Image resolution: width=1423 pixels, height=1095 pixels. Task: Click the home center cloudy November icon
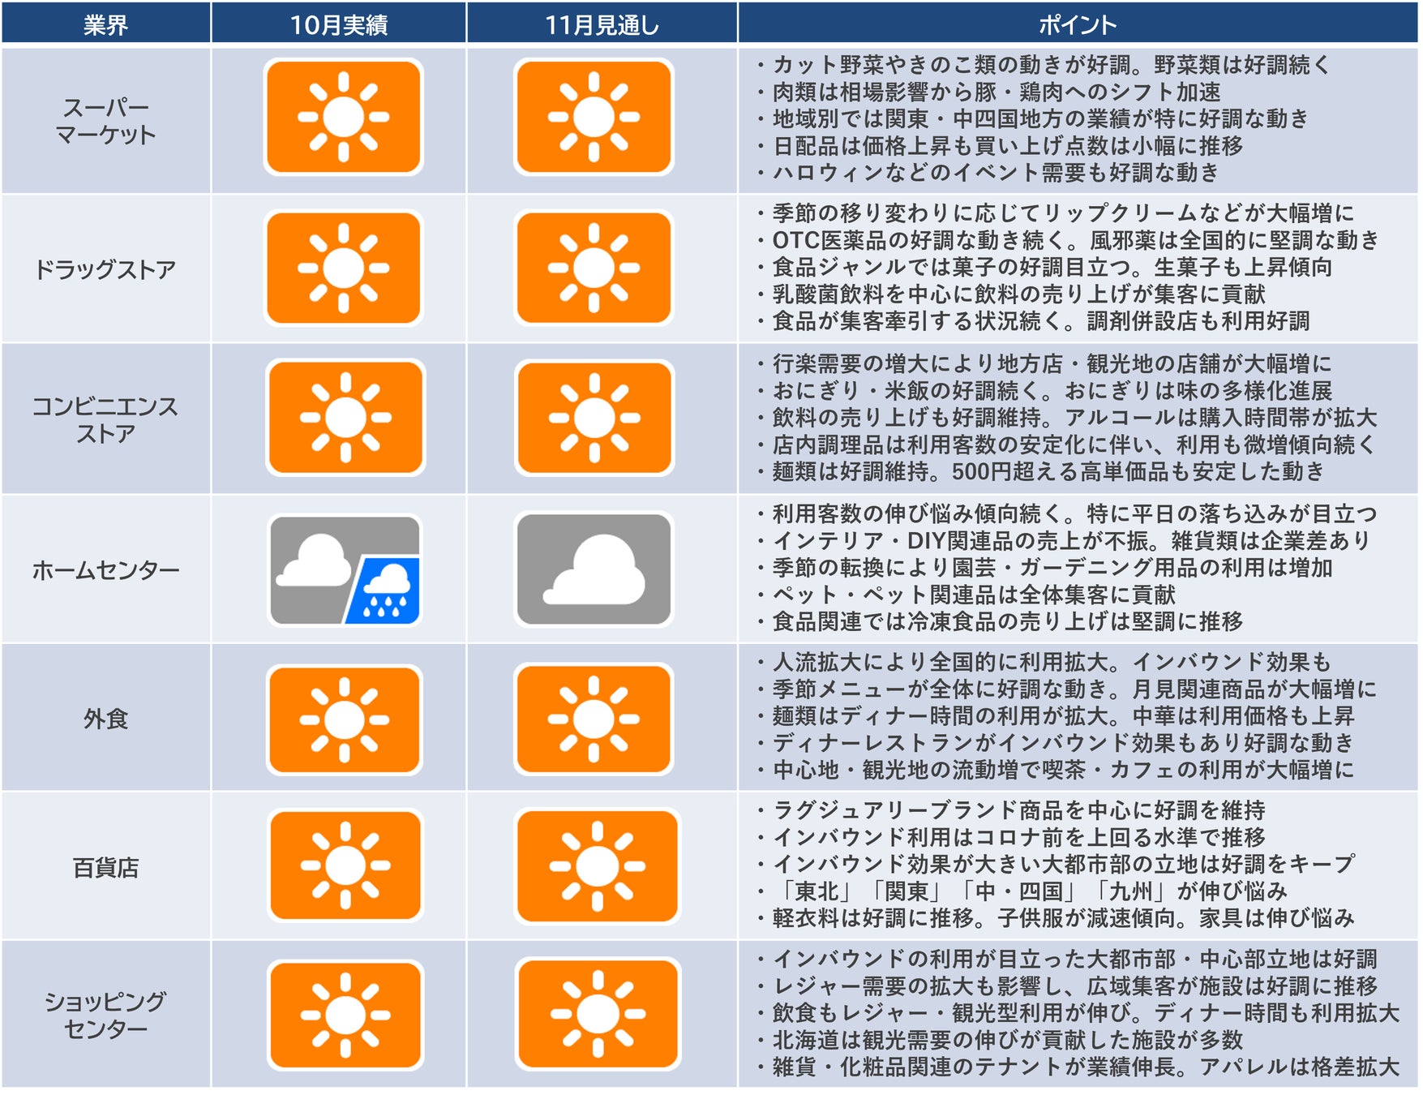click(x=594, y=569)
